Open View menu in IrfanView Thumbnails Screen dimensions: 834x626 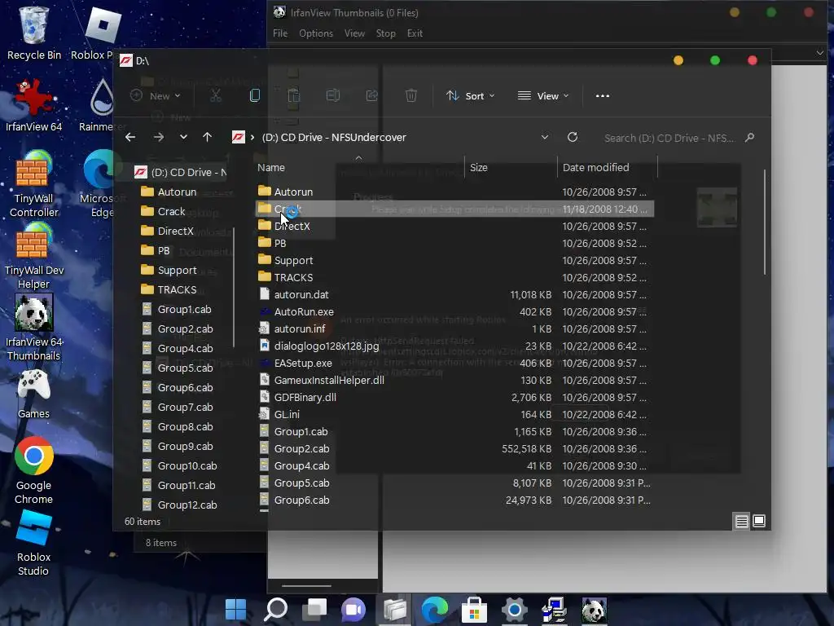(x=355, y=33)
